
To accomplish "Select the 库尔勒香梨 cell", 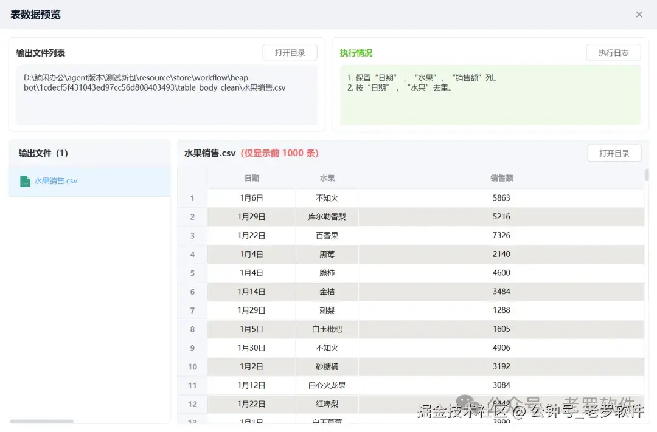I will click(x=327, y=217).
